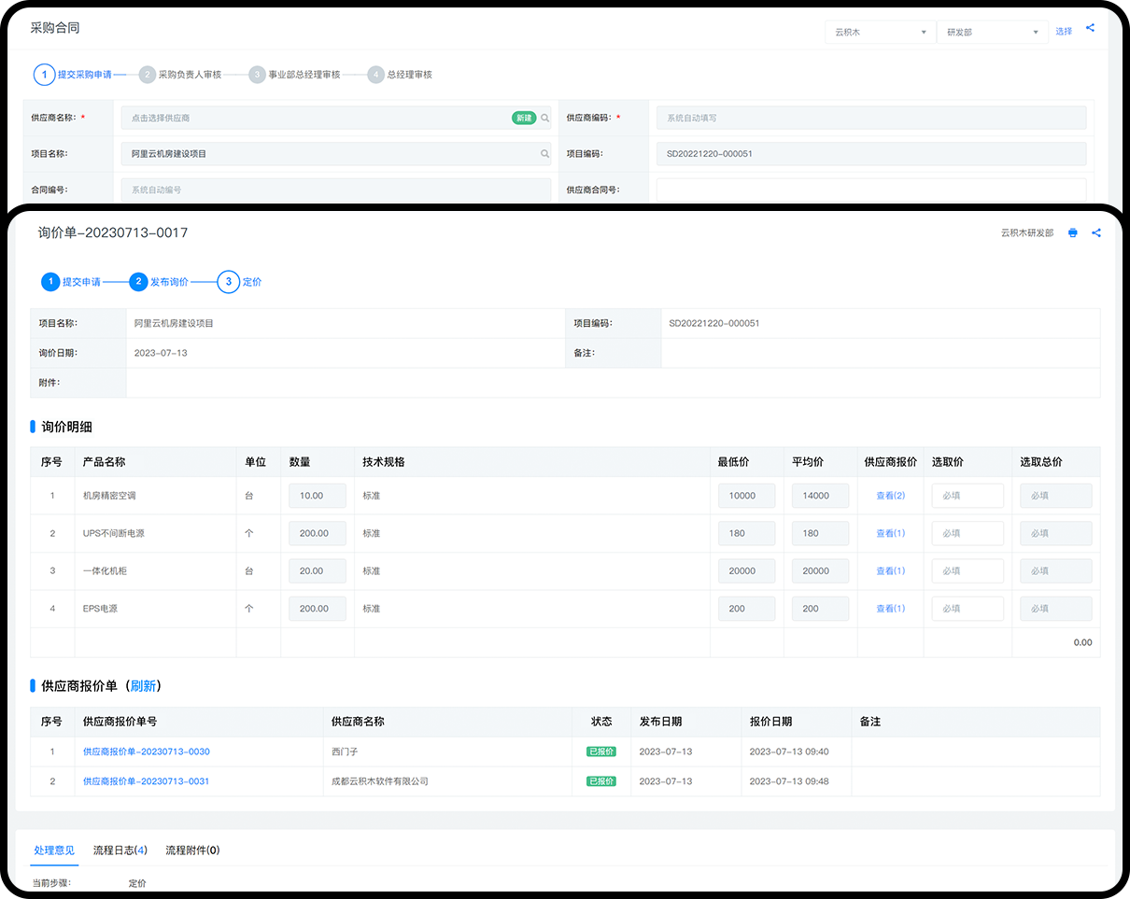
Task: View 查看(2) supplier quotes for 机房精密空调
Action: (890, 496)
